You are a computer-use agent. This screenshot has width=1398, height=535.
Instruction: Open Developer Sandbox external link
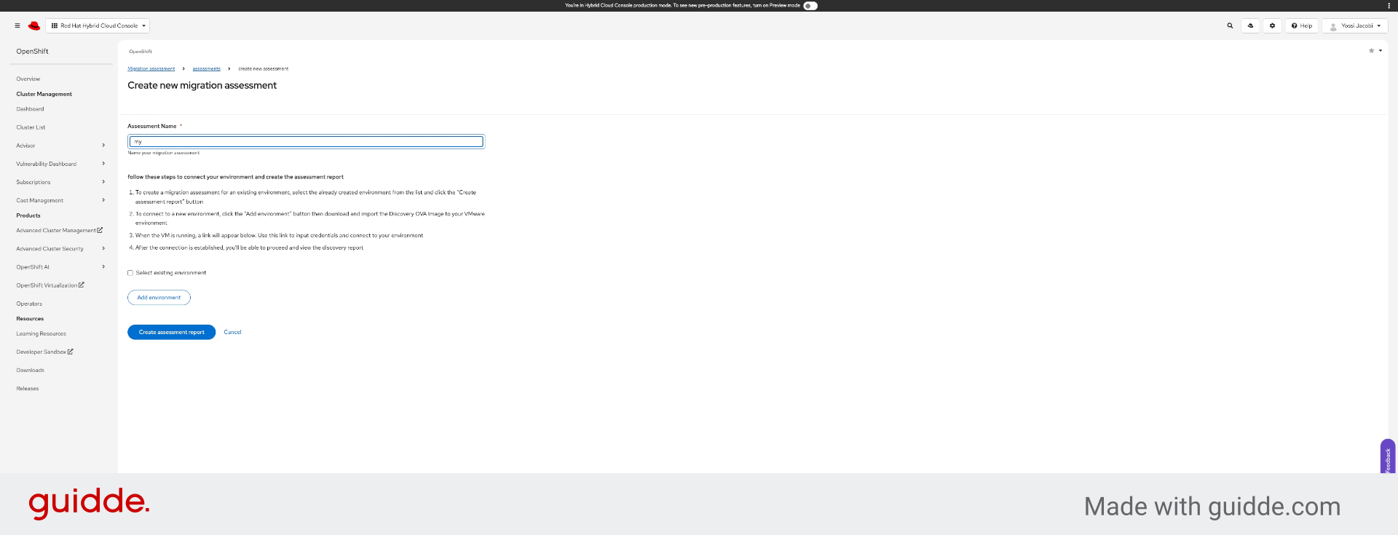(44, 352)
